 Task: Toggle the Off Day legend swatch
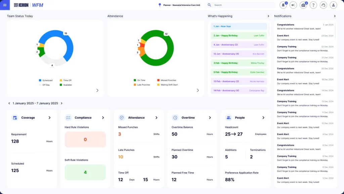40,85
